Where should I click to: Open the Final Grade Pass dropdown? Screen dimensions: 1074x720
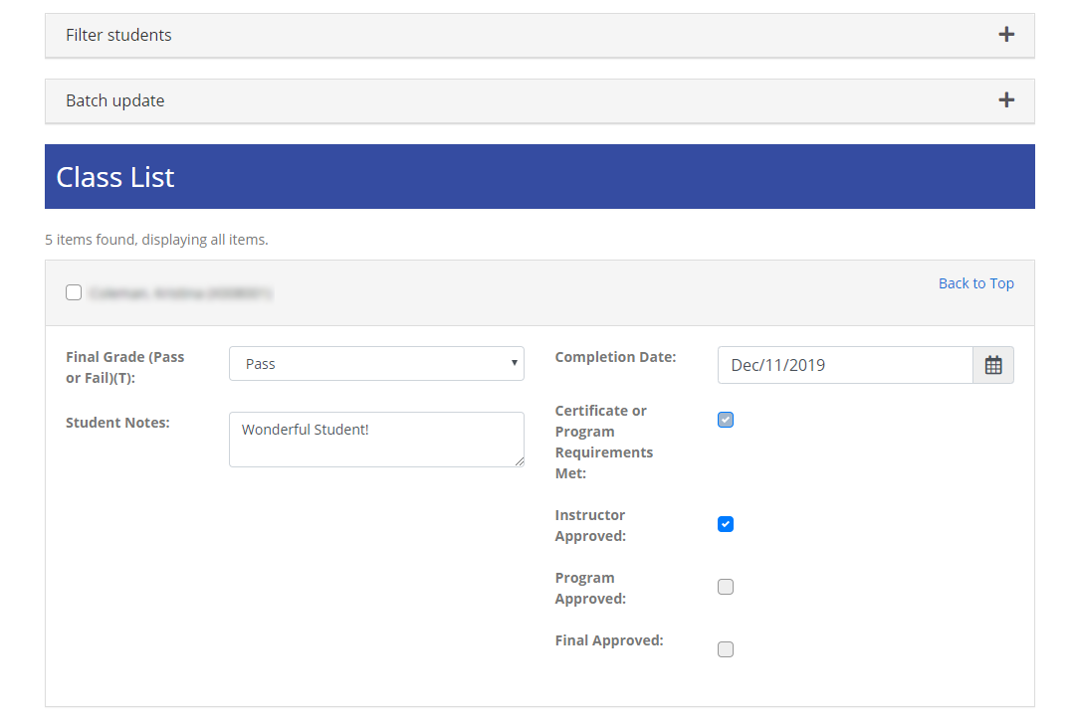(376, 364)
